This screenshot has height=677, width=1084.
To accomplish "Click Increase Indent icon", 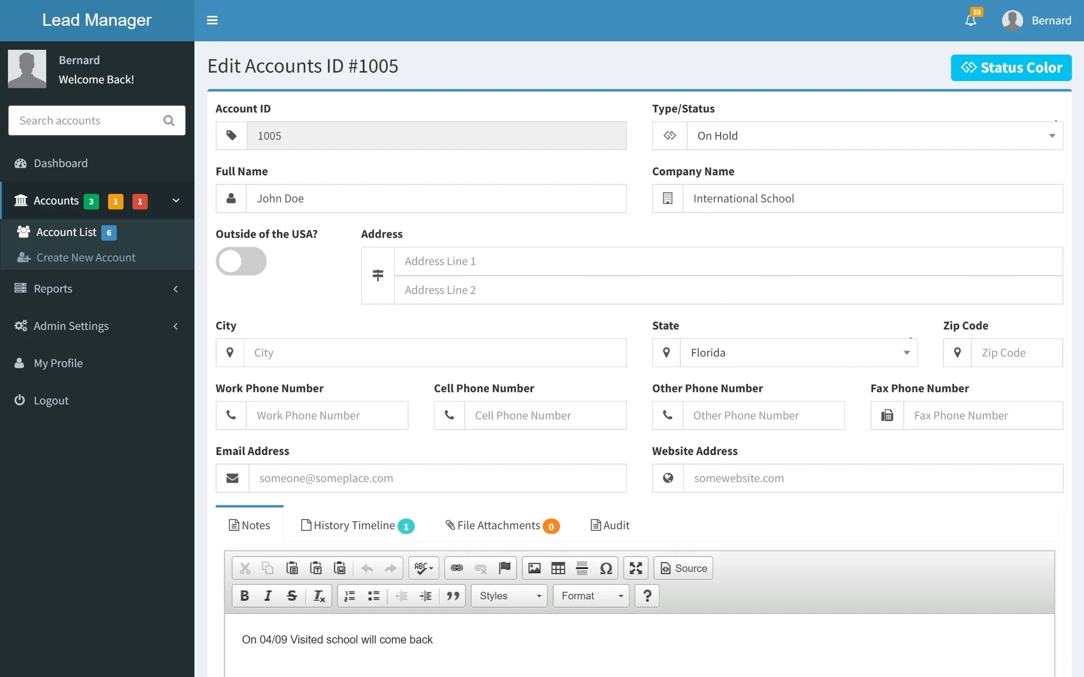I will pyautogui.click(x=425, y=596).
